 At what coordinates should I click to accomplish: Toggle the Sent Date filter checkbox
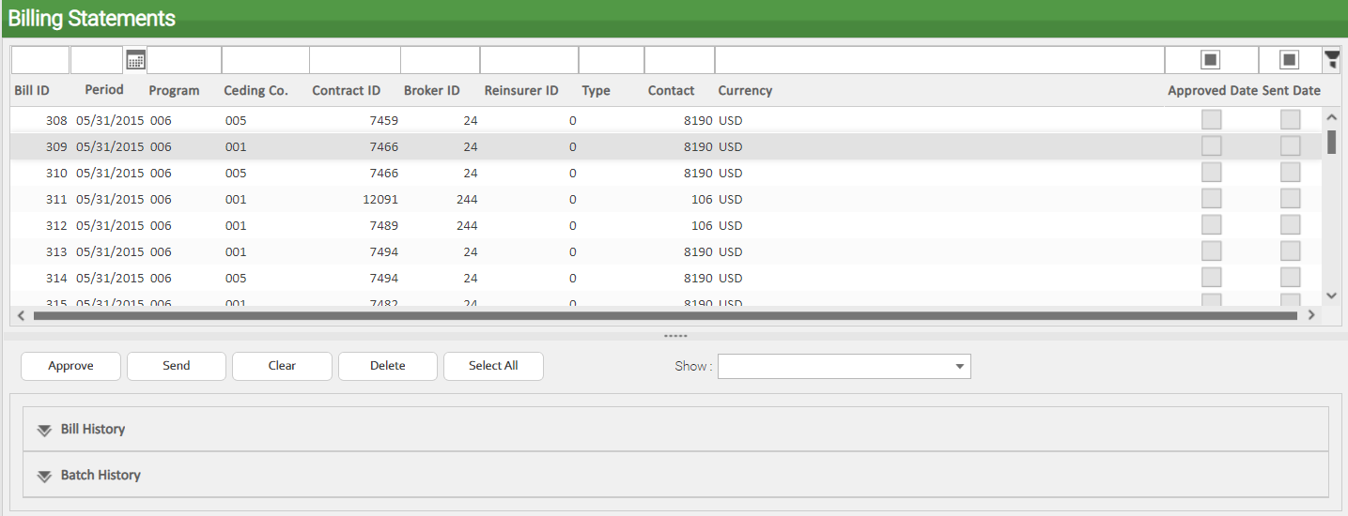pos(1290,60)
